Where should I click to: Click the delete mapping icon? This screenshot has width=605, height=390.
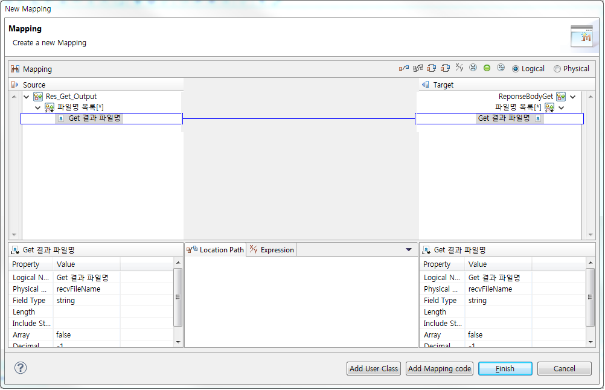(473, 68)
